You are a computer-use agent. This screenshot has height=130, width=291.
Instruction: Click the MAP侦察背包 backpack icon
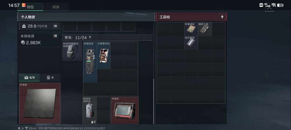(x=72, y=51)
